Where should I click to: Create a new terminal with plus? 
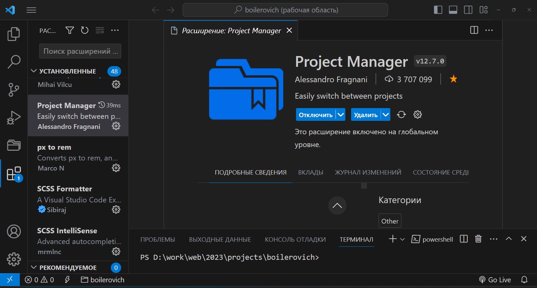click(393, 239)
